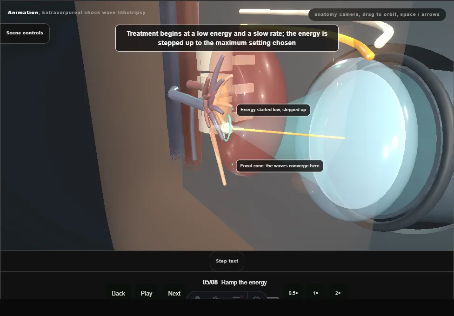Play the animation
The image size is (454, 316).
[x=146, y=293]
